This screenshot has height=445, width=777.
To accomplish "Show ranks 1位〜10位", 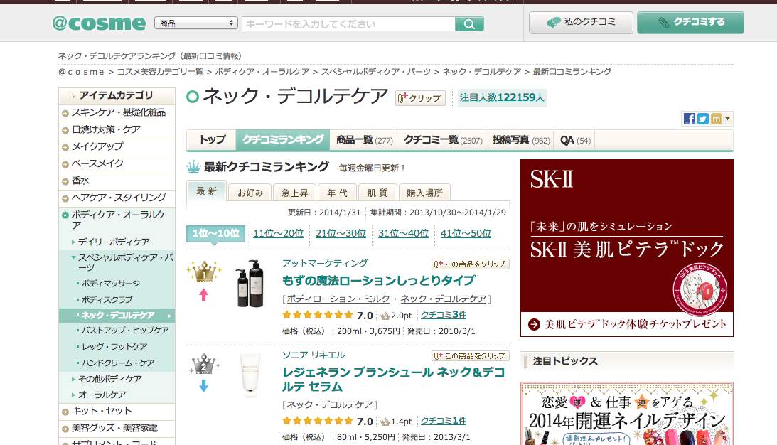I will click(x=215, y=233).
